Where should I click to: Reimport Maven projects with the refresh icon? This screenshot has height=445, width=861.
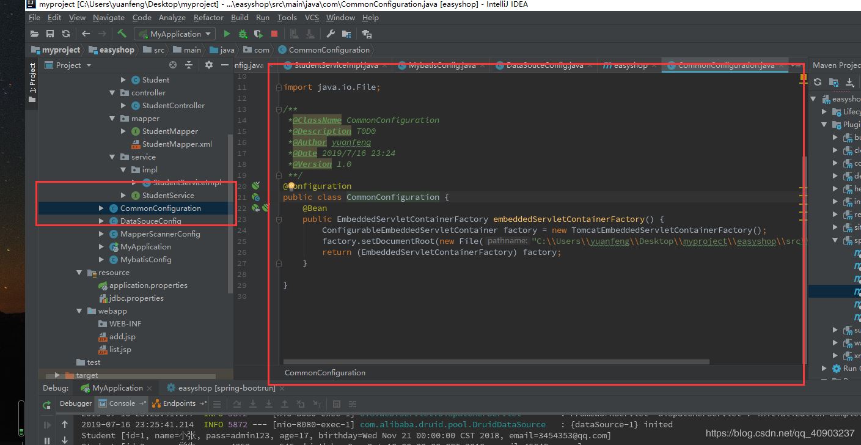click(x=818, y=82)
